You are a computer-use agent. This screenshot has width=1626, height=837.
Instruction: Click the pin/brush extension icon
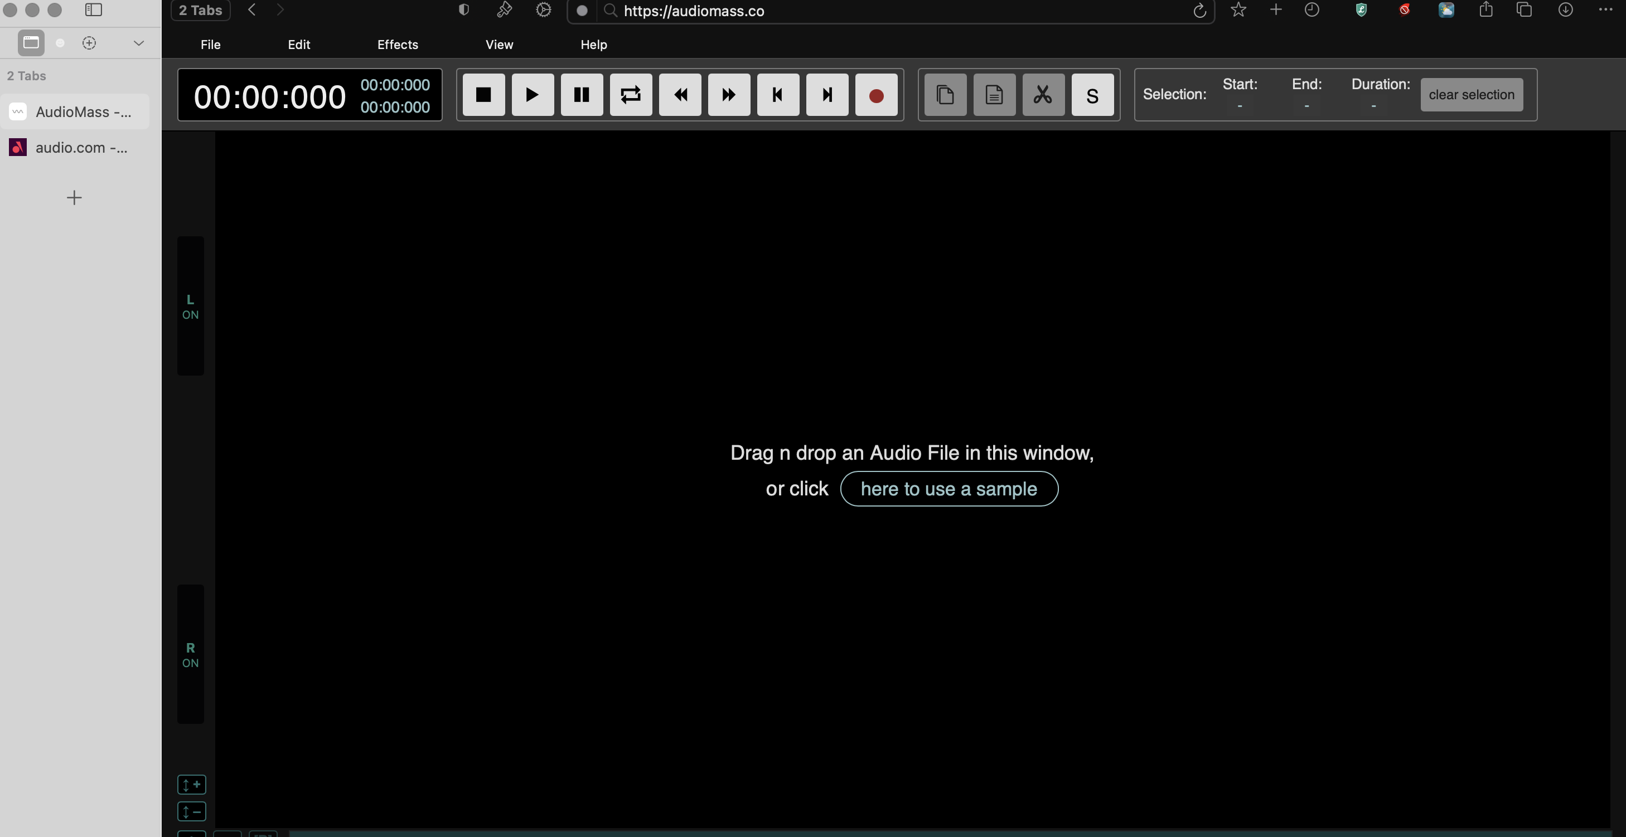tap(504, 9)
